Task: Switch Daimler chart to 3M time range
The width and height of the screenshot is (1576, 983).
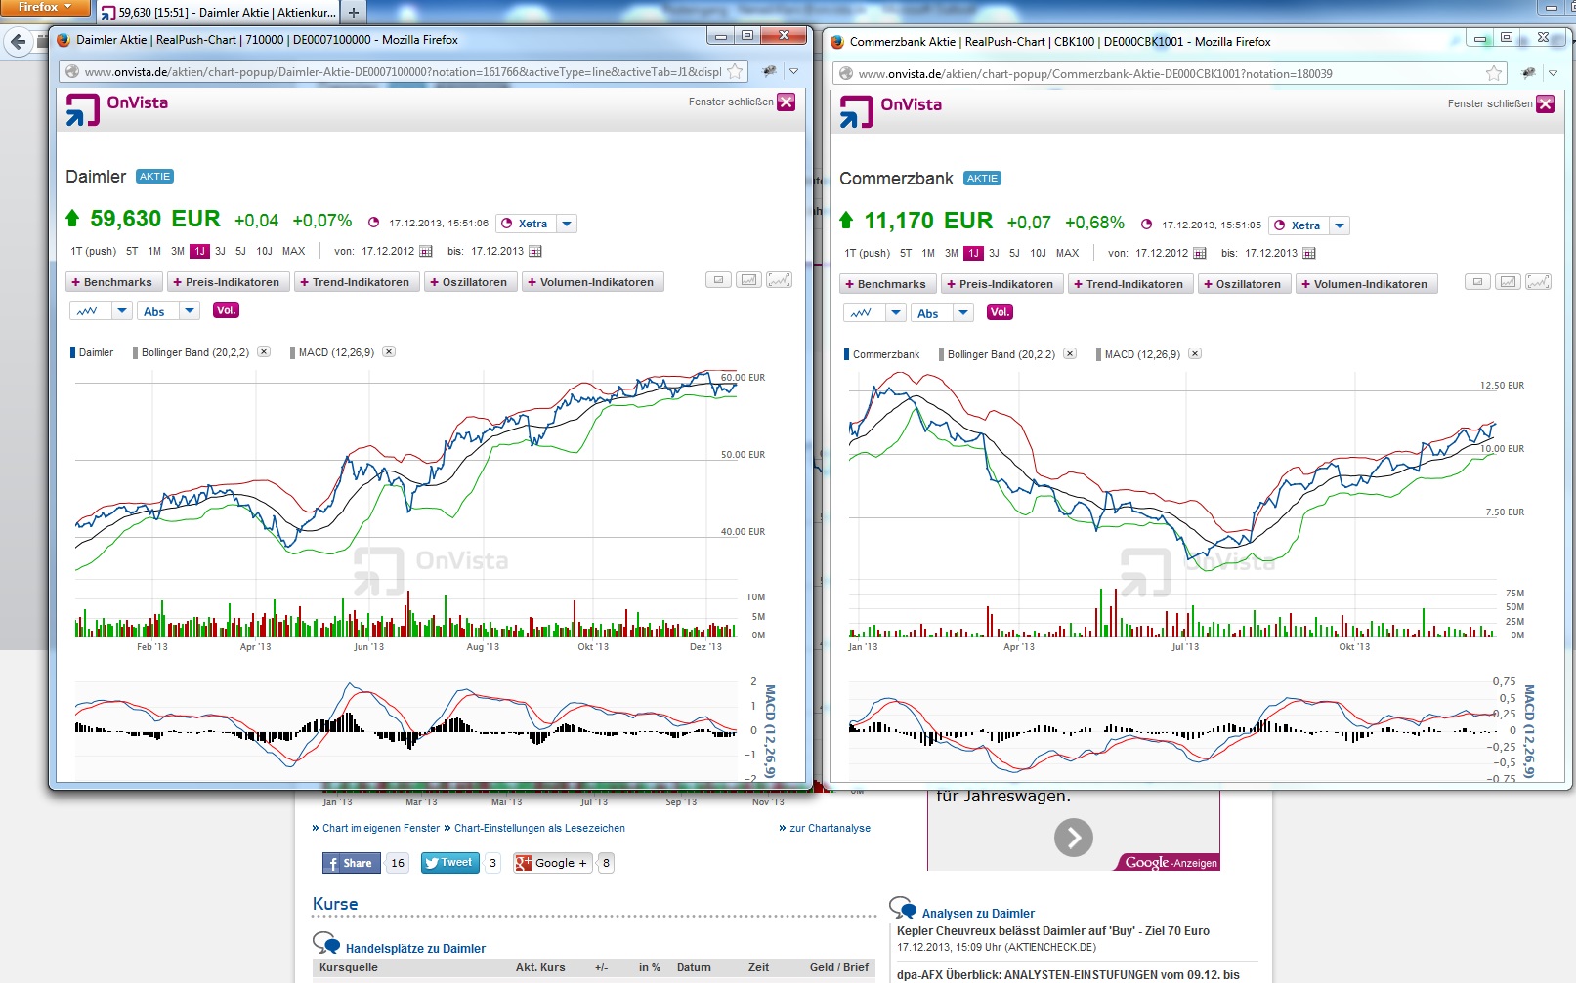Action: tap(178, 252)
